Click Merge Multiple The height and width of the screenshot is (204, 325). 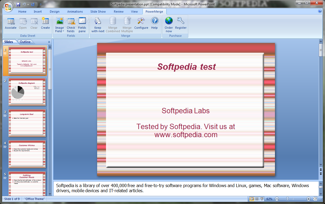[127, 25]
